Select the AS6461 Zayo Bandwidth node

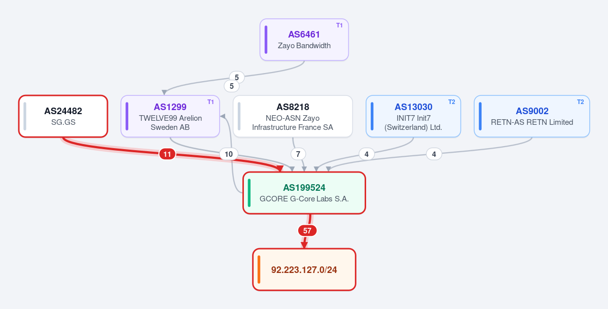point(304,40)
